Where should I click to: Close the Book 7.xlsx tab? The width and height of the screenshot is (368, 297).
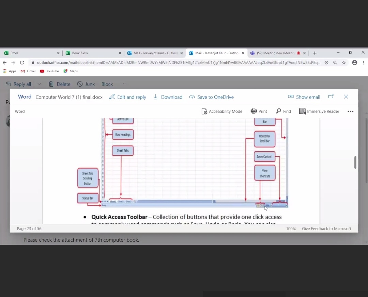pyautogui.click(x=120, y=53)
